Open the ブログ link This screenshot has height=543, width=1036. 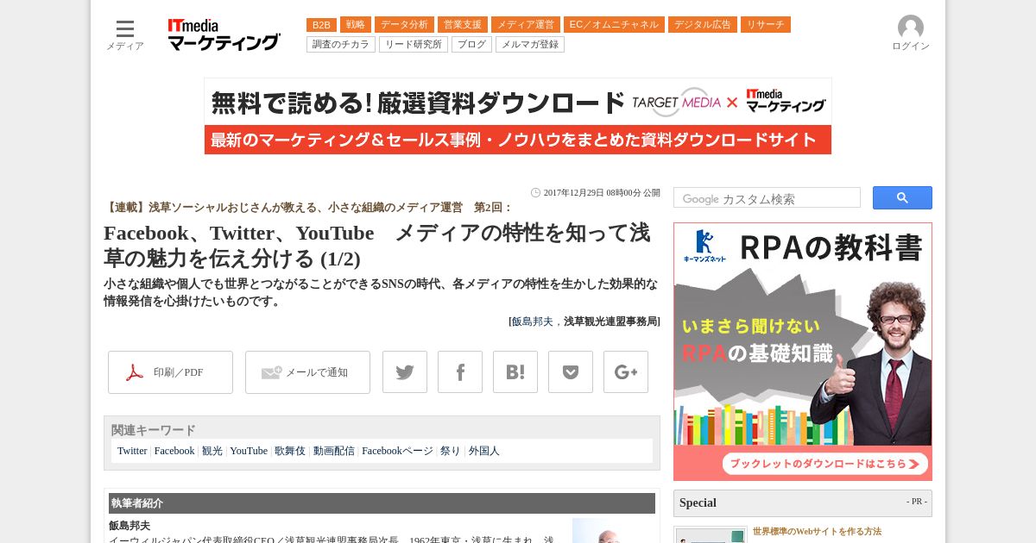pos(471,44)
